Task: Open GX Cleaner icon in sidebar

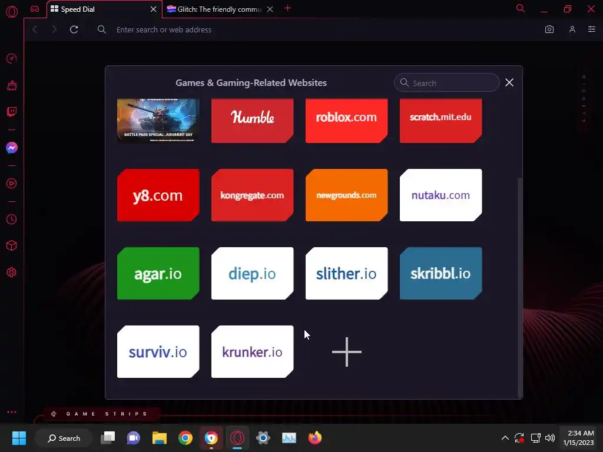Action: (12, 85)
